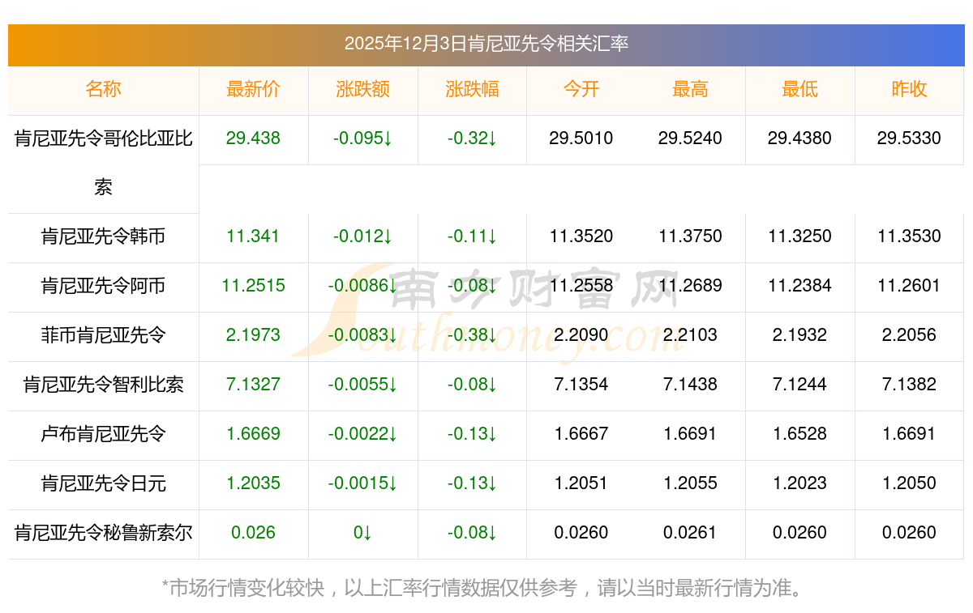973x613 pixels.
Task: Click the 名称 column header
Action: click(103, 89)
